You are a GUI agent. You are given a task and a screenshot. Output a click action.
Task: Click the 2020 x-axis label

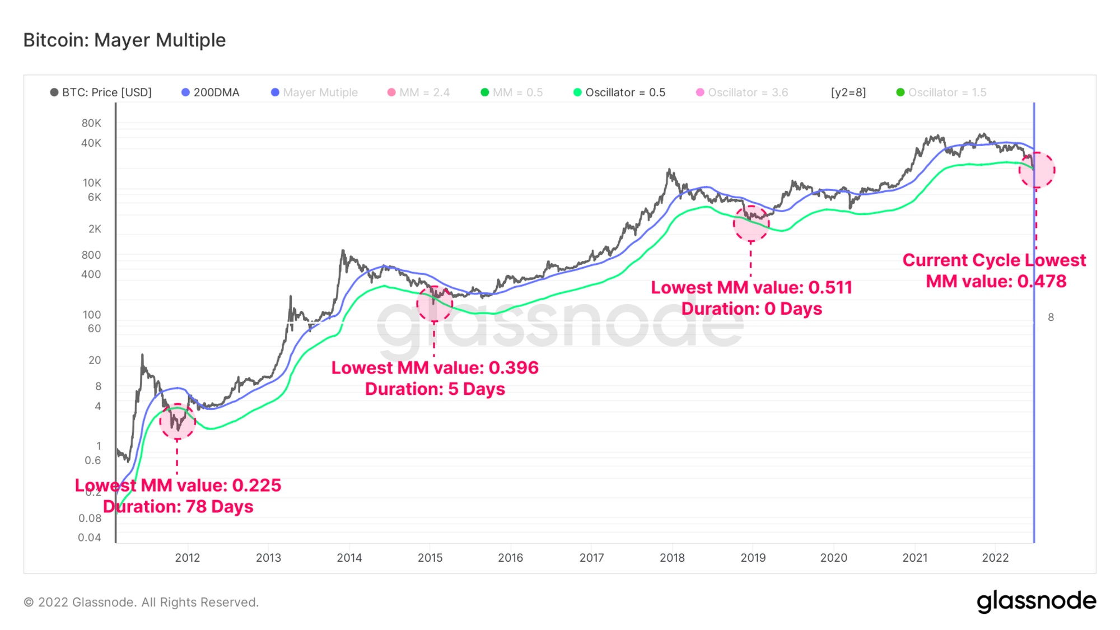834,558
